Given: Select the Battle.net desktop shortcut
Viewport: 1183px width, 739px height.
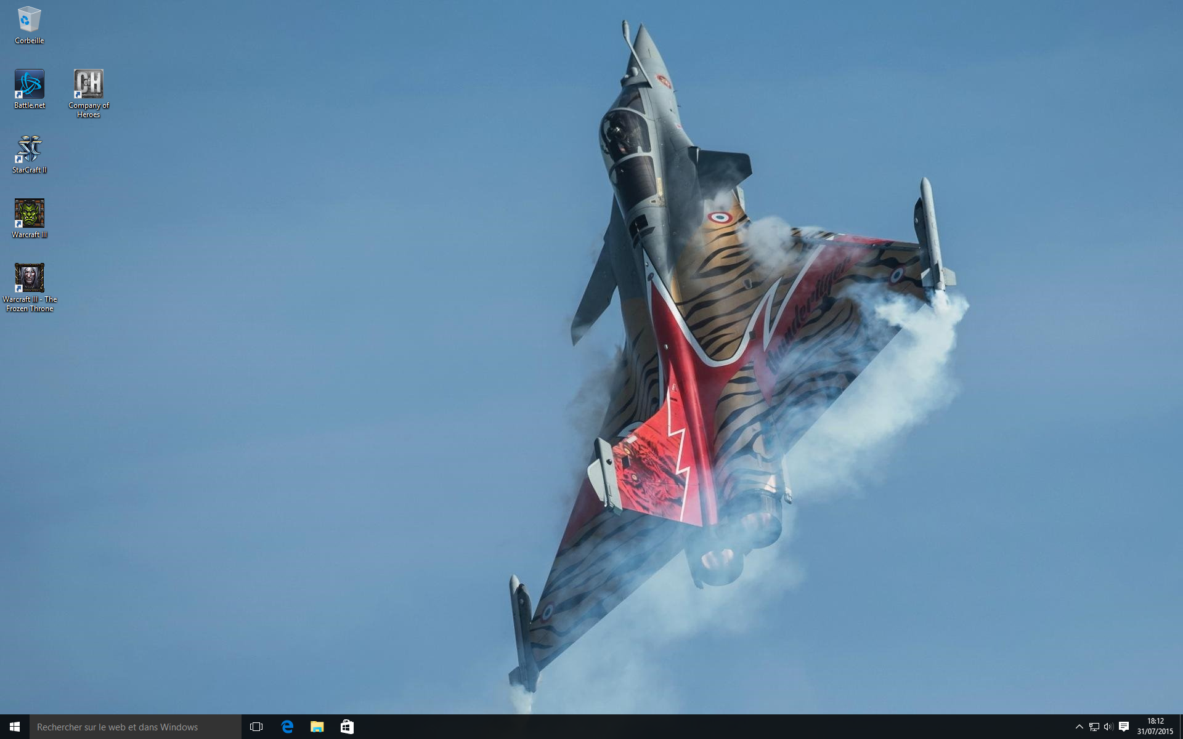Looking at the screenshot, I should [x=29, y=84].
